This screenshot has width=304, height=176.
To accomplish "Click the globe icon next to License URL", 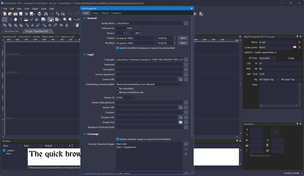I will click(180, 79).
